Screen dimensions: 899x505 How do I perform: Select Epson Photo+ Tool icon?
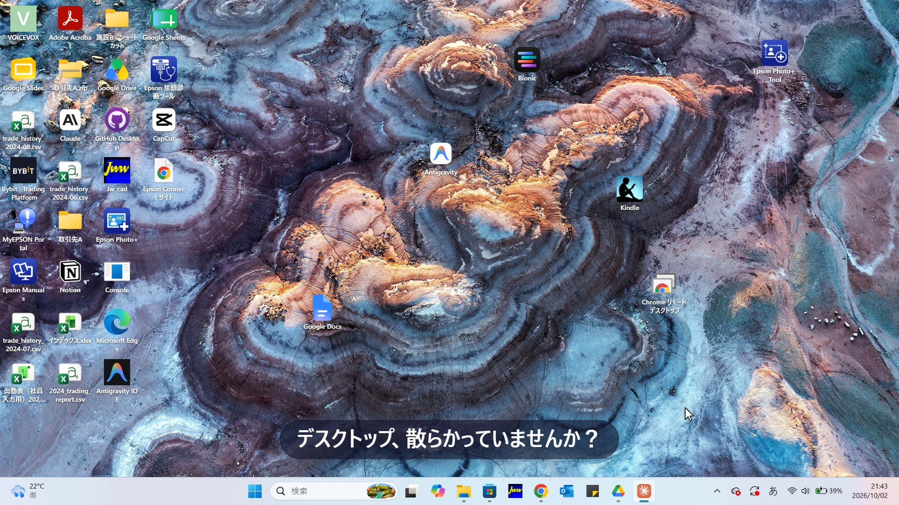pos(774,61)
